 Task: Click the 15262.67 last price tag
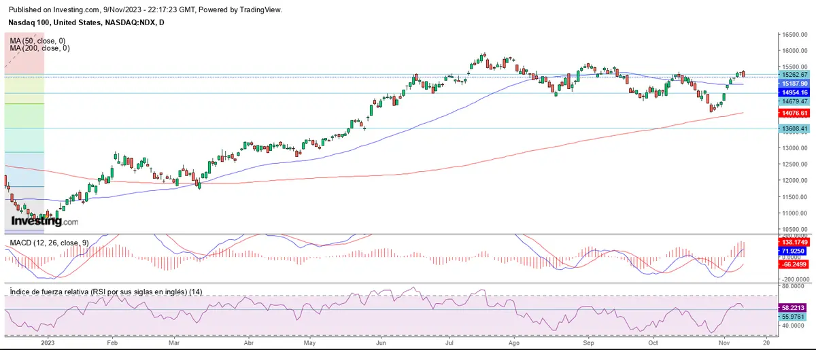794,75
